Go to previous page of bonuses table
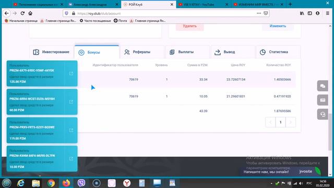The height and width of the screenshot is (188, 334). [270, 122]
